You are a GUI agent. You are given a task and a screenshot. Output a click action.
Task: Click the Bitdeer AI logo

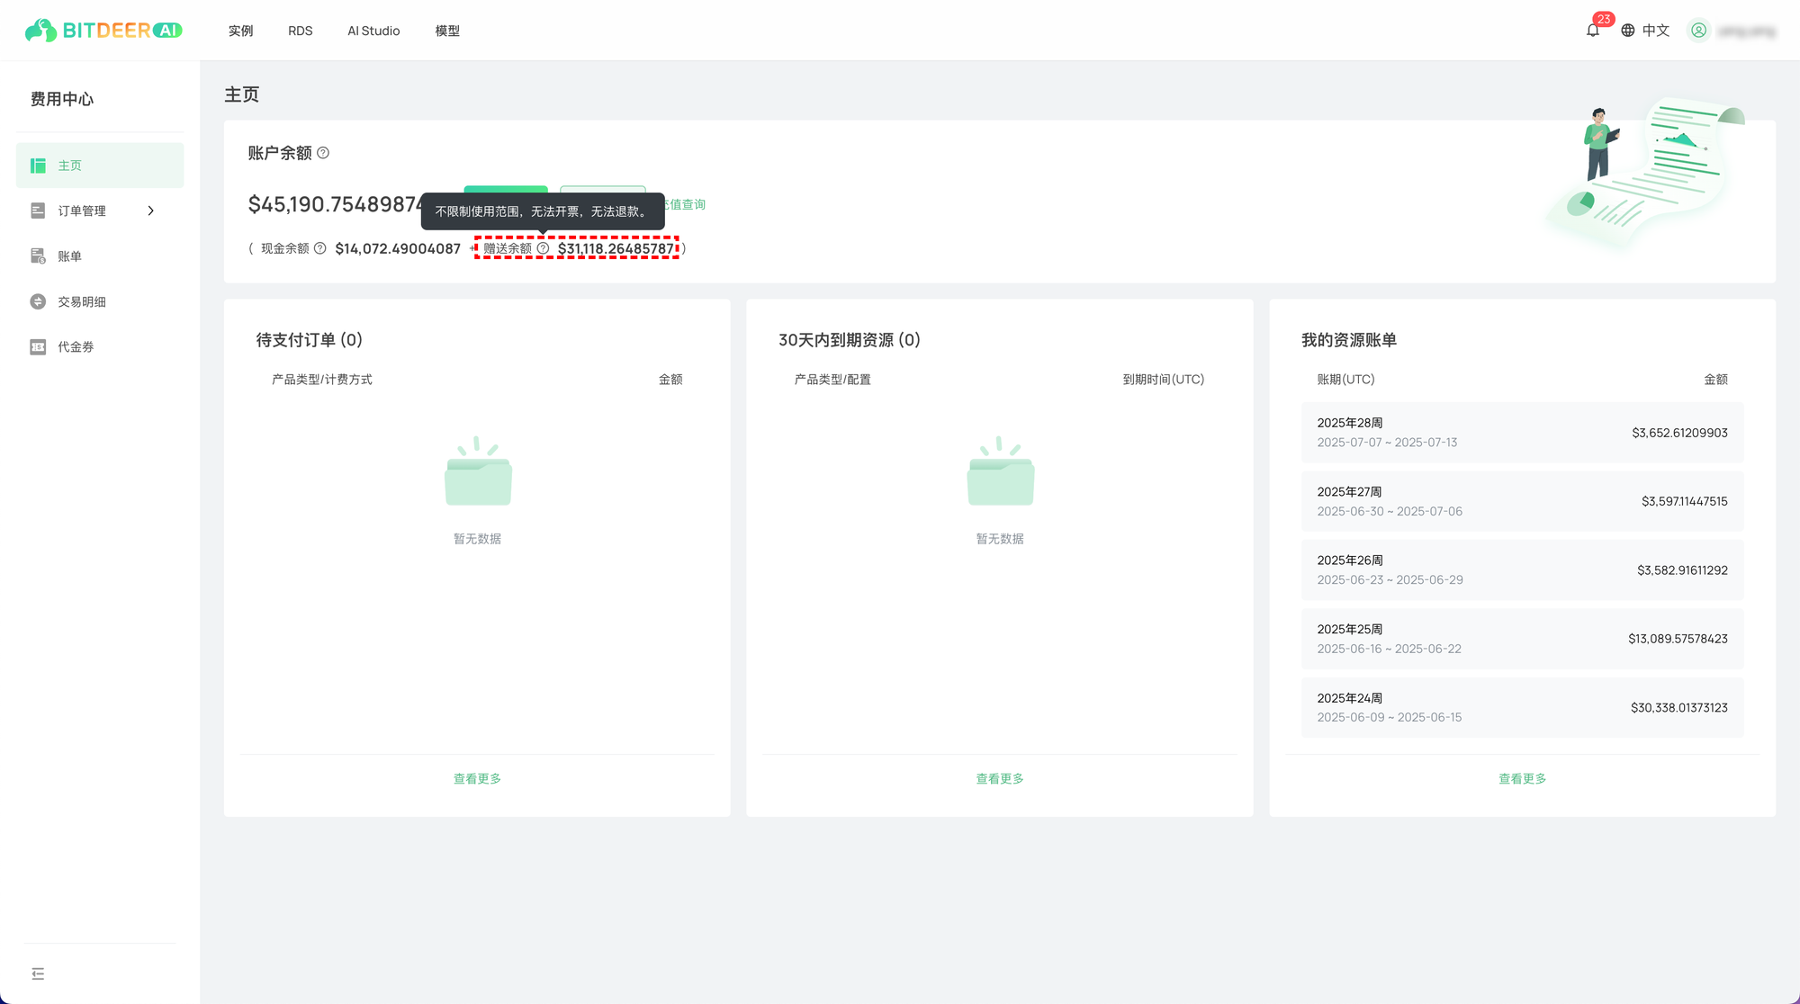[103, 31]
